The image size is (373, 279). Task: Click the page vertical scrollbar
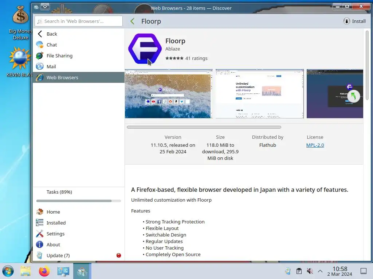367,65
